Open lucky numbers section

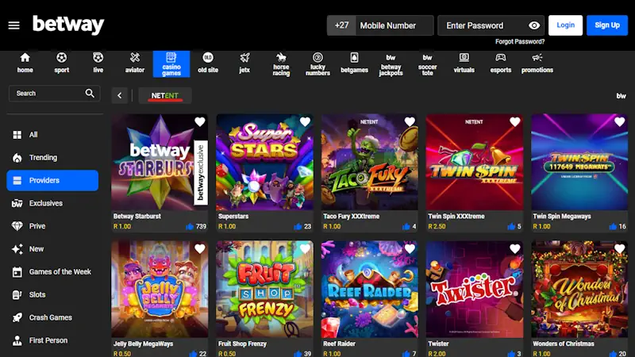[x=318, y=64]
